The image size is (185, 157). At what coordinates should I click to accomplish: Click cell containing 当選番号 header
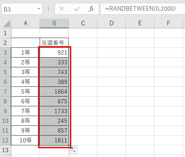(x=54, y=43)
